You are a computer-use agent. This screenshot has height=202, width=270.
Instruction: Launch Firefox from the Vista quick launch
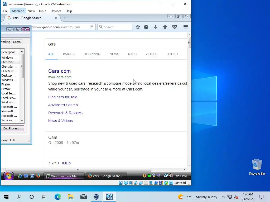point(38,176)
